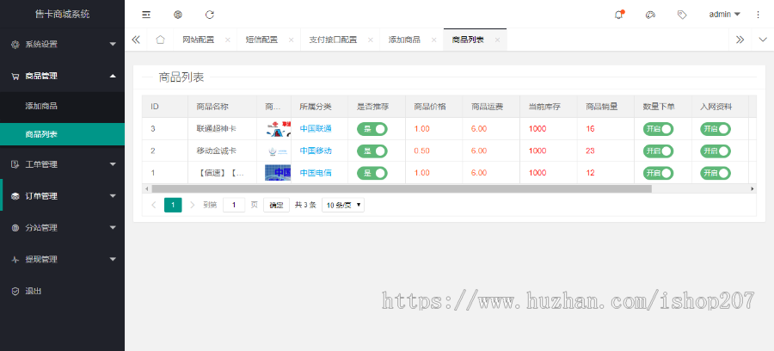The image size is (774, 351).
Task: Toggle 数量下单 switch for 移动金诚卡
Action: point(658,151)
